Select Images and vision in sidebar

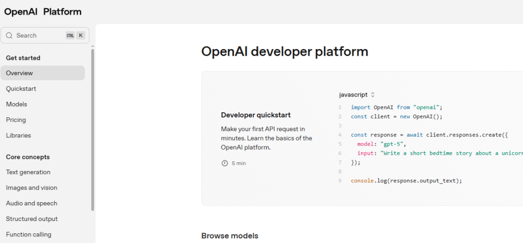tap(32, 188)
